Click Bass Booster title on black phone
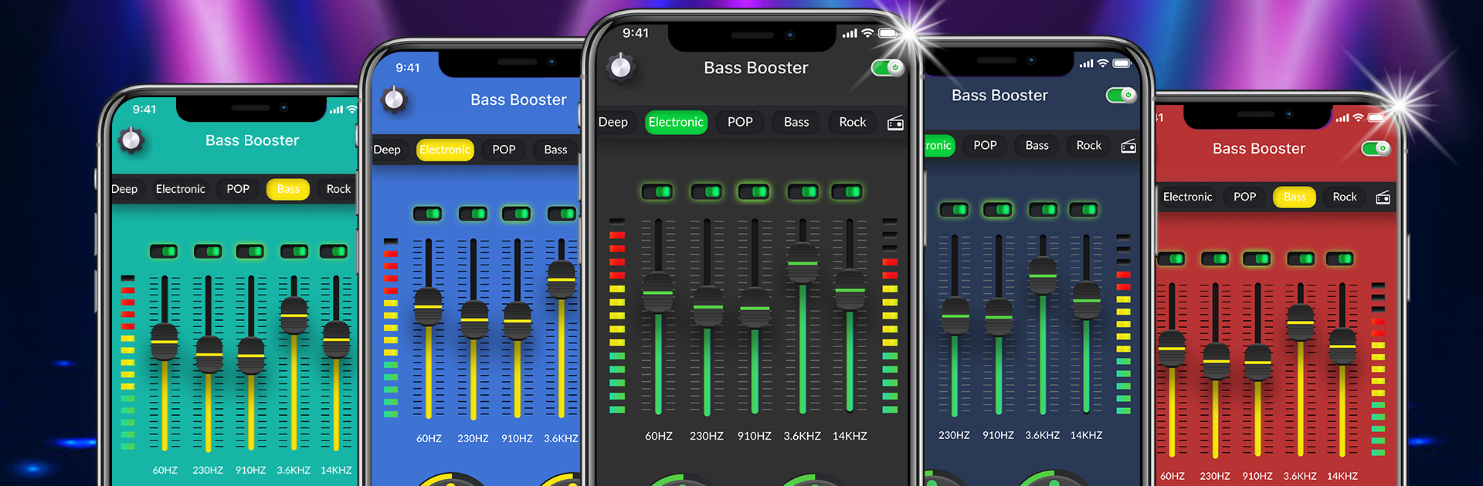This screenshot has width=1483, height=486. 756,68
